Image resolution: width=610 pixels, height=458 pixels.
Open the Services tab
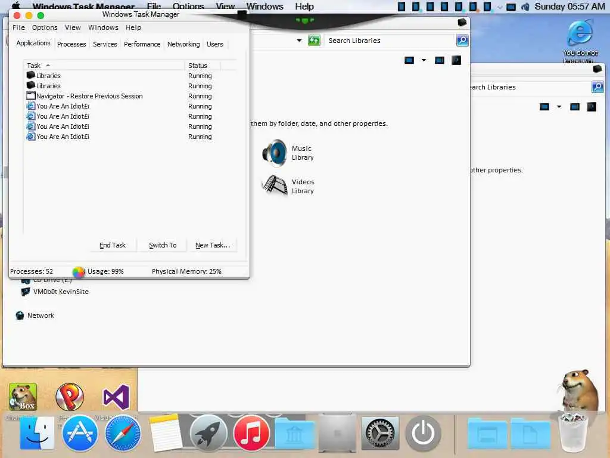tap(105, 44)
